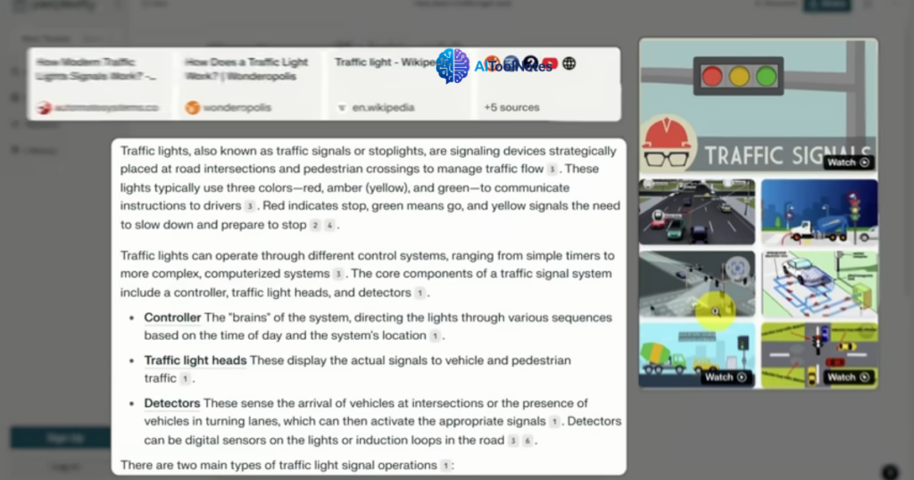Open the night cement truck thumbnail
The width and height of the screenshot is (914, 480).
coord(818,211)
